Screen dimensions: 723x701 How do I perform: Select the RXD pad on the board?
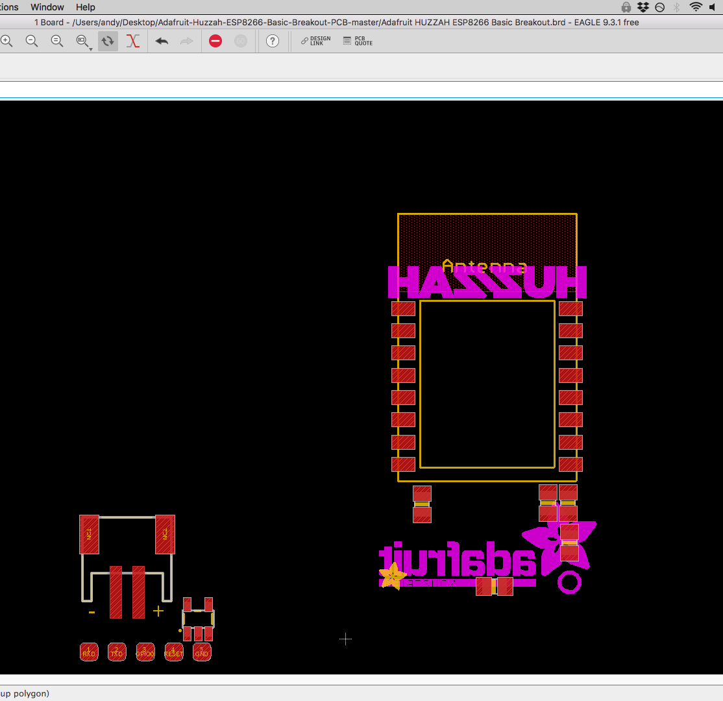tap(89, 652)
